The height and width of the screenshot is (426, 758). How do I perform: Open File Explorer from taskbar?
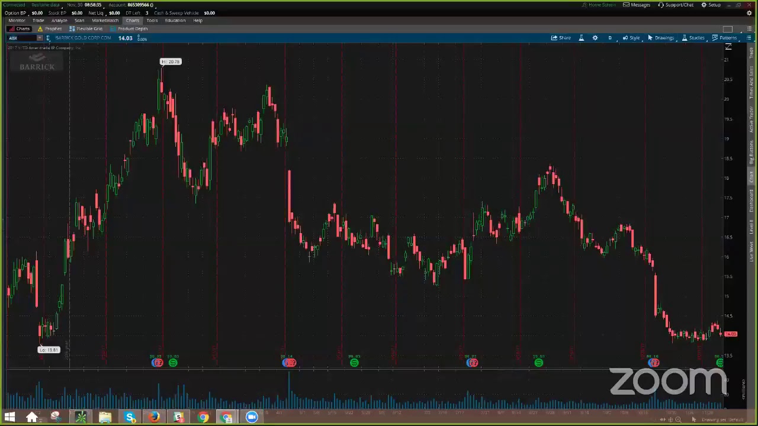[x=105, y=417]
